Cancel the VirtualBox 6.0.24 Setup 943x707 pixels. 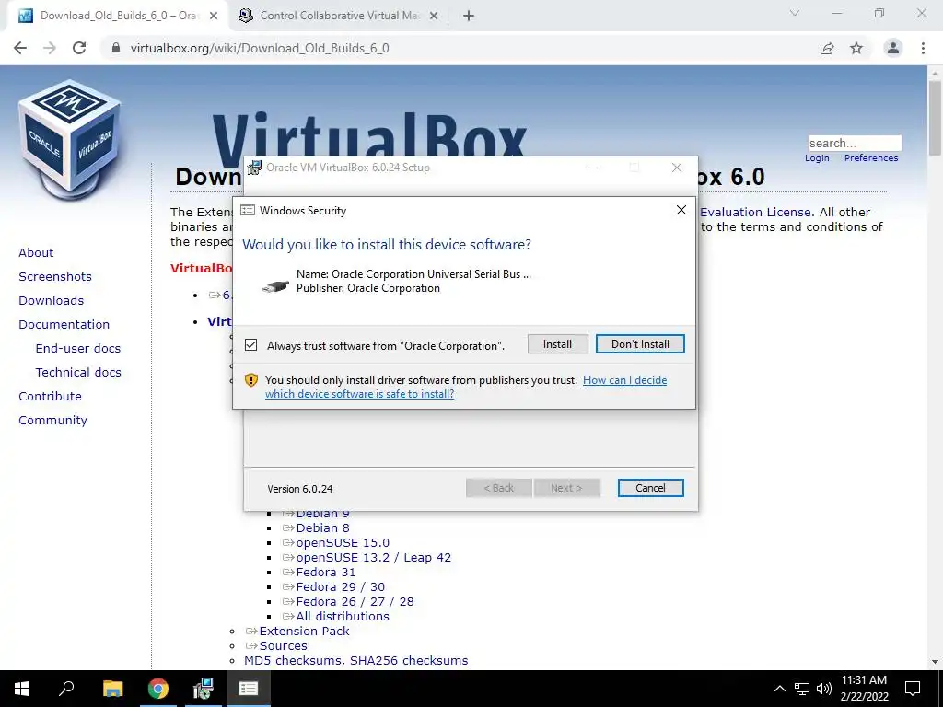(x=650, y=488)
